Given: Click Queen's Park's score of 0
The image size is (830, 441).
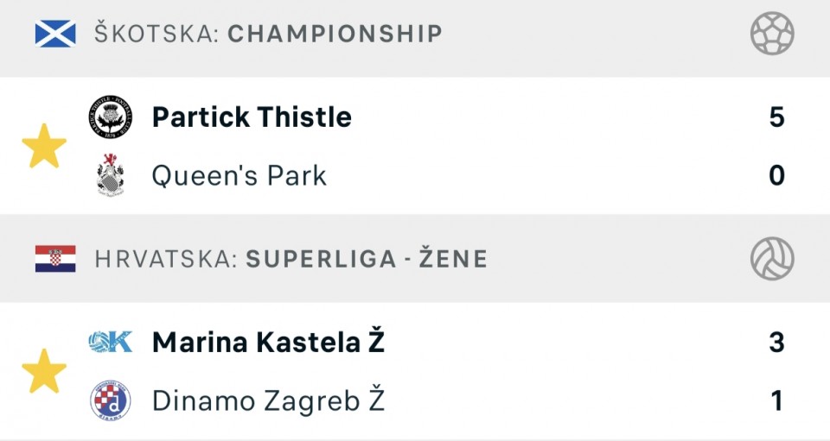Looking at the screenshot, I should pos(776,176).
